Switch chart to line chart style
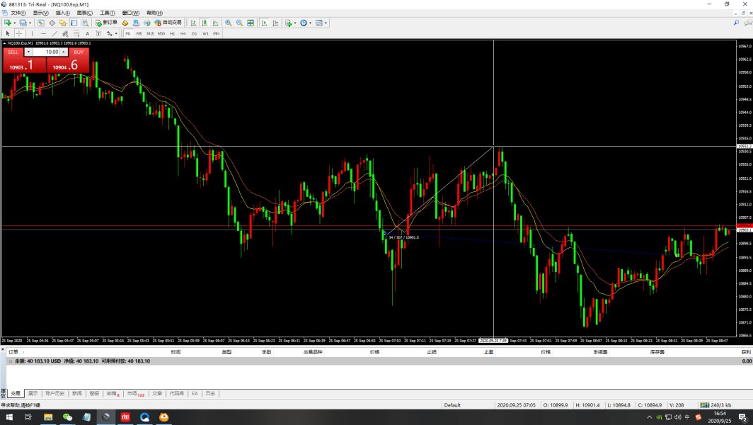The height and width of the screenshot is (425, 753). [x=215, y=23]
